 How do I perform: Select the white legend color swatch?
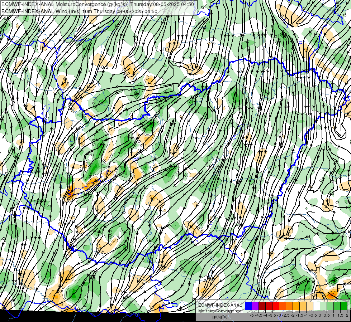tap(317, 306)
